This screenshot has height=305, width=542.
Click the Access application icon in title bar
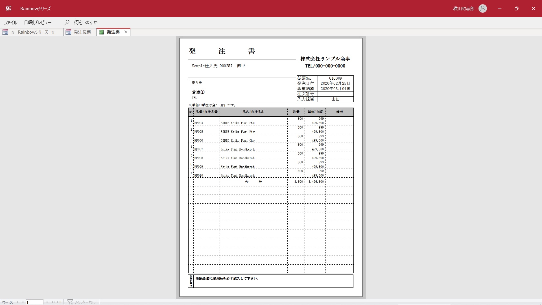click(8, 8)
